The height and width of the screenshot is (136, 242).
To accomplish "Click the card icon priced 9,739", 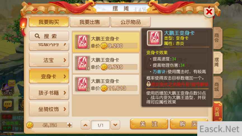I will [82, 63].
